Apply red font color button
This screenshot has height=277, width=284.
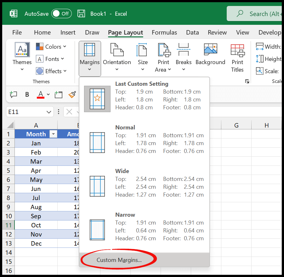(x=41, y=95)
